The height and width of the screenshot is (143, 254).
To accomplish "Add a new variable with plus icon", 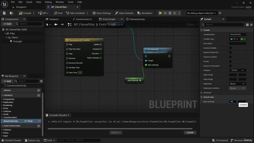I will [38, 95].
